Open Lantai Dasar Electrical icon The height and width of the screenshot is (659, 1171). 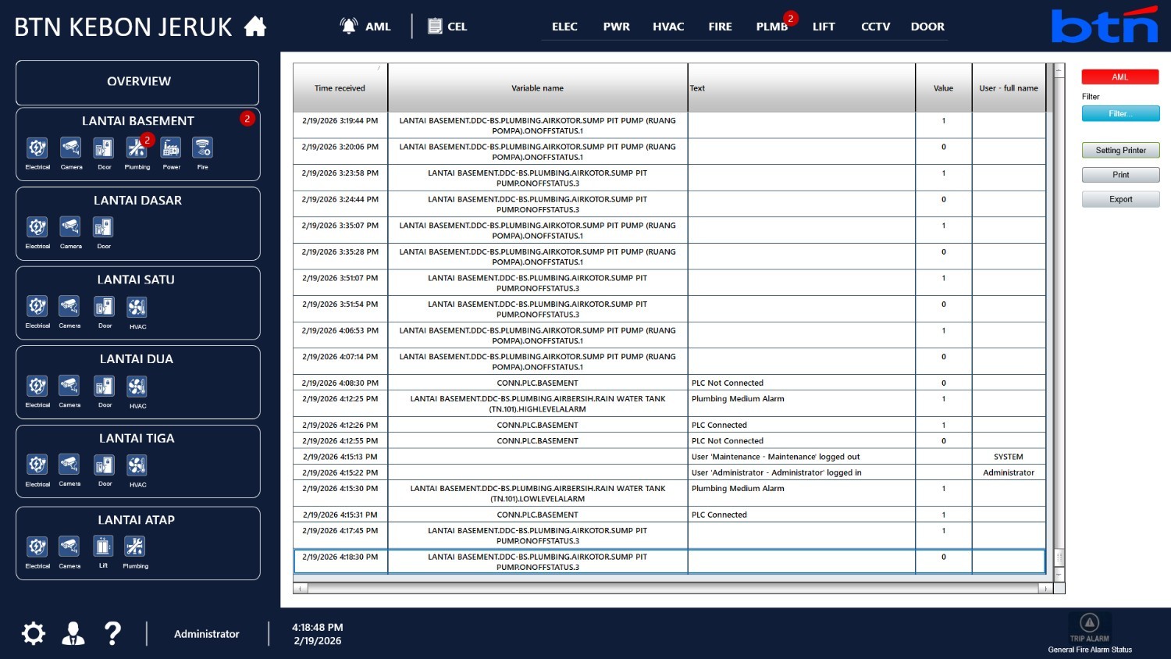37,227
